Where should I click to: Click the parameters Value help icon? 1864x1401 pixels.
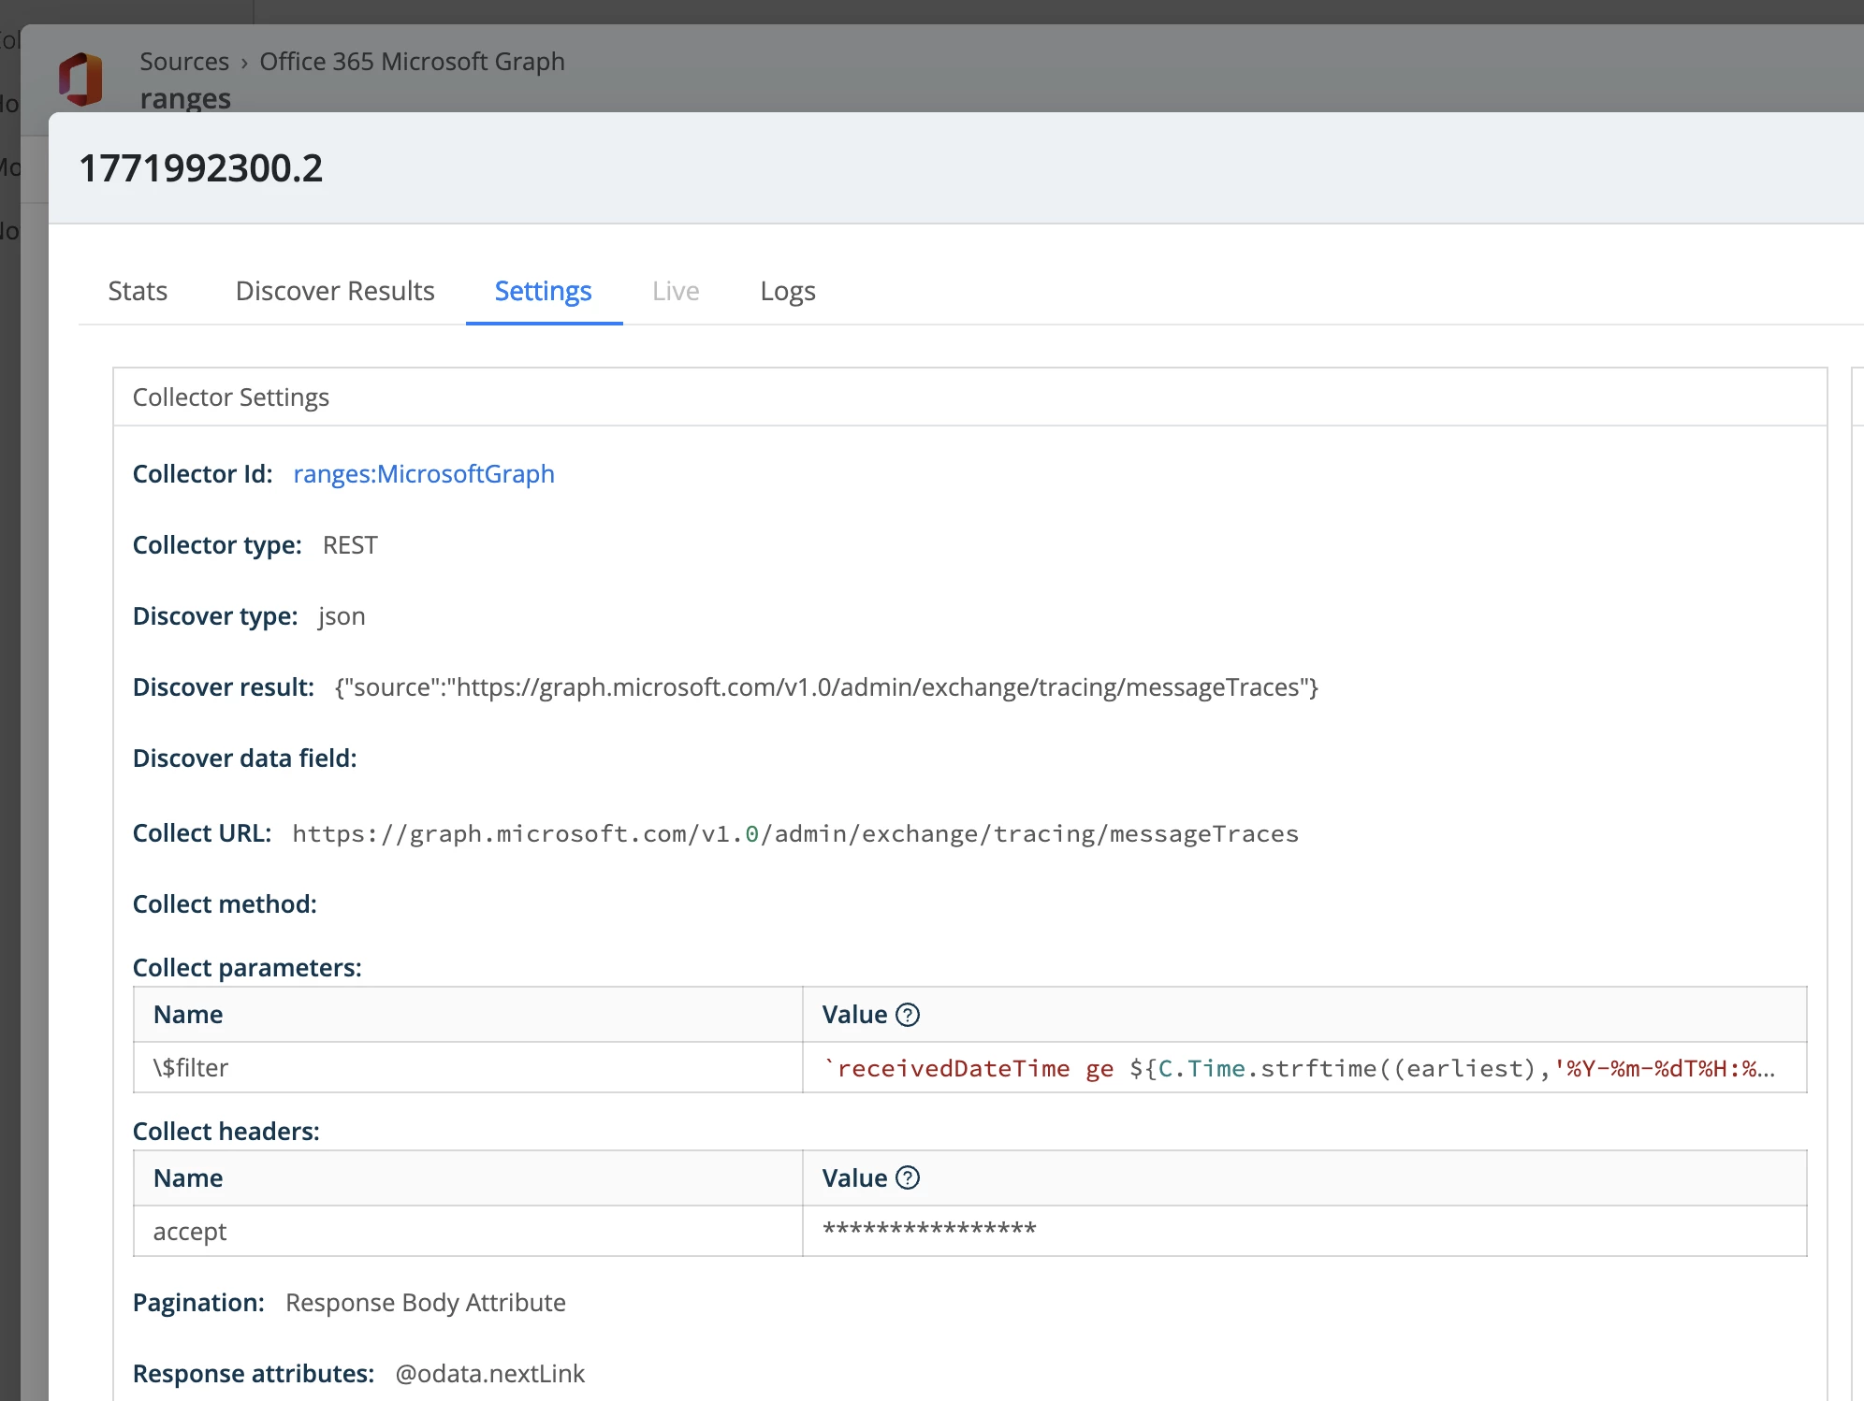[x=908, y=1015]
